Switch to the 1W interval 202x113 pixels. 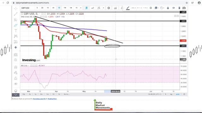coord(65,8)
